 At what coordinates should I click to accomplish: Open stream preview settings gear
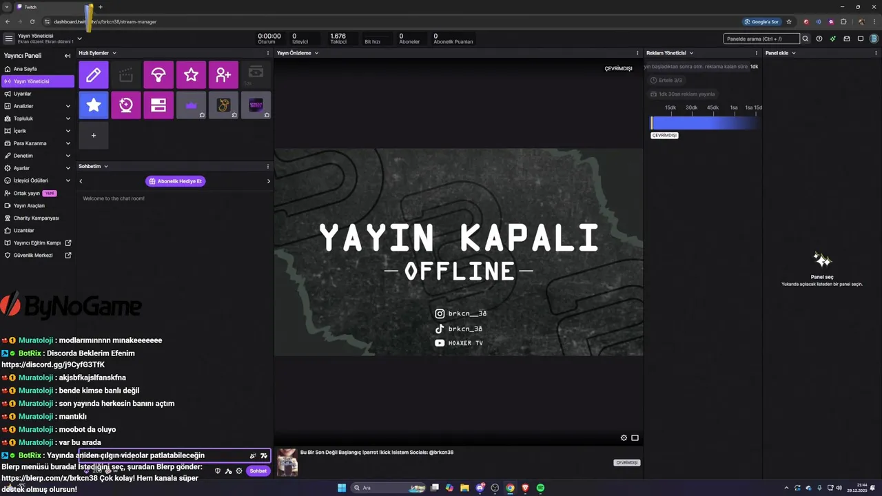tap(624, 437)
